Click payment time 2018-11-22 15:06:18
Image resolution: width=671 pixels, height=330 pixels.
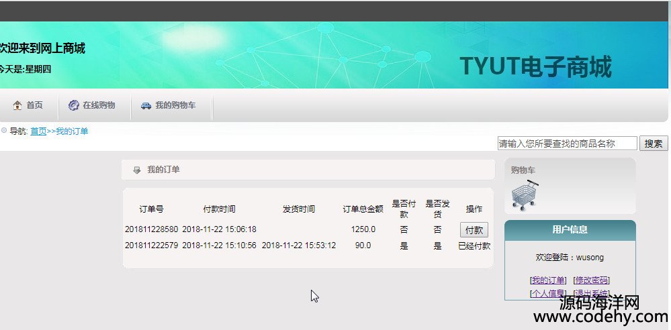(x=219, y=229)
